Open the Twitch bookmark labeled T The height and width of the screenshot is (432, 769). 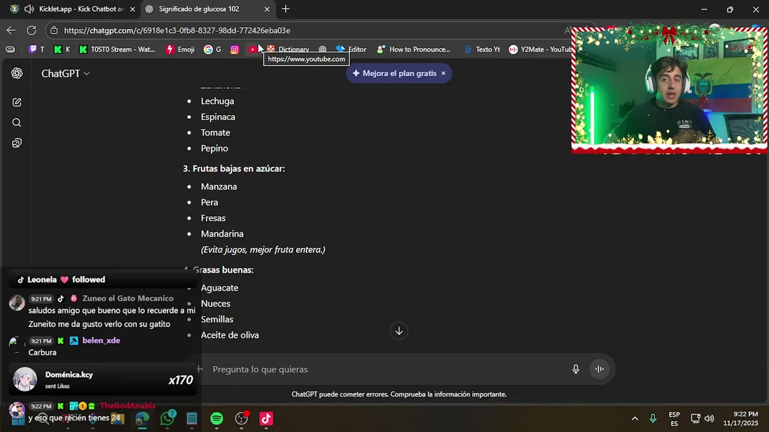37,49
